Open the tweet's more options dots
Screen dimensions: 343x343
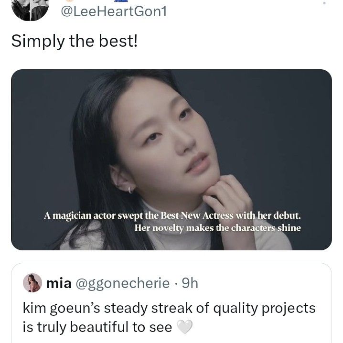324,2
